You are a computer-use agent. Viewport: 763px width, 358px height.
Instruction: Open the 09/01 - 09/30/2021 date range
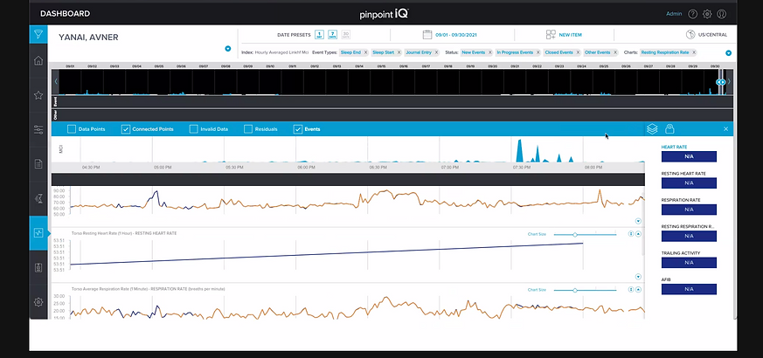click(447, 35)
